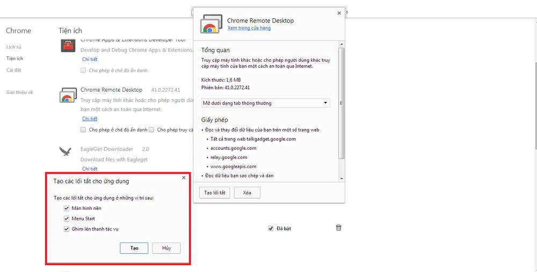The height and width of the screenshot is (272, 537).
Task: Close the Chrome Remote Desktop details popup
Action: [339, 13]
